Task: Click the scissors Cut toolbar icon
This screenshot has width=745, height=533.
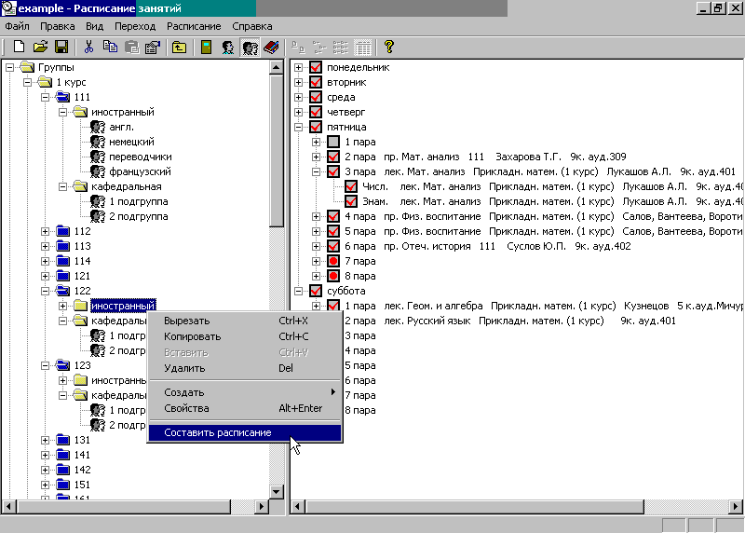Action: (88, 47)
